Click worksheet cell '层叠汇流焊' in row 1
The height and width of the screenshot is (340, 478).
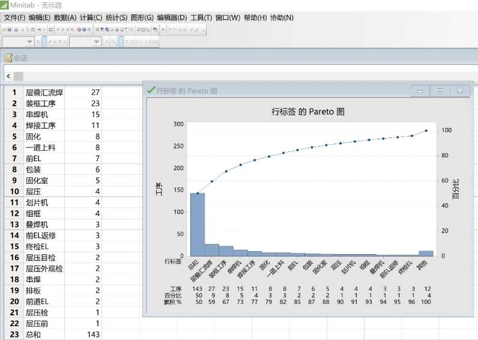tap(44, 93)
